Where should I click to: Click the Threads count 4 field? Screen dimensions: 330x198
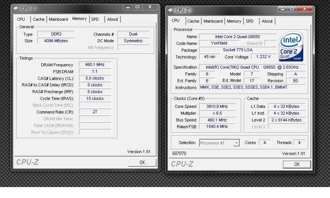(299, 143)
